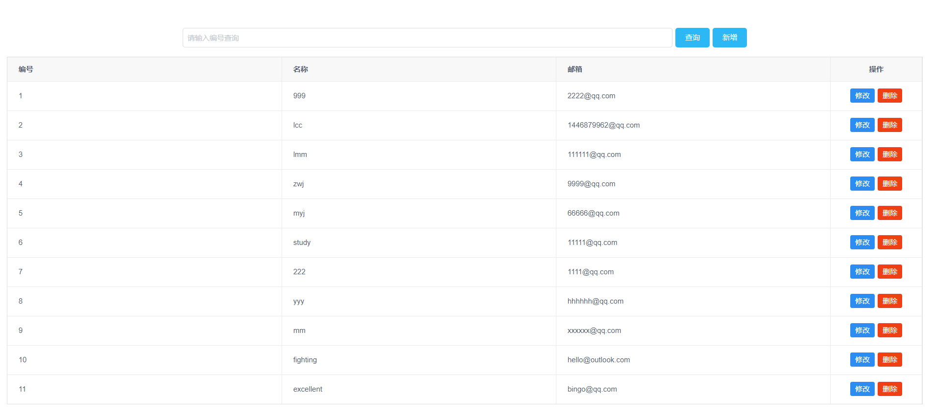Click the name cell lmm

point(300,154)
